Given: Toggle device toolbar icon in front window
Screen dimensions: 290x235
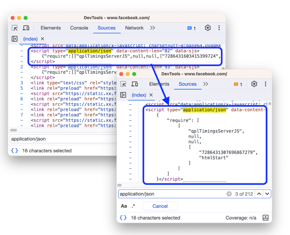Looking at the screenshot, I should [135, 84].
